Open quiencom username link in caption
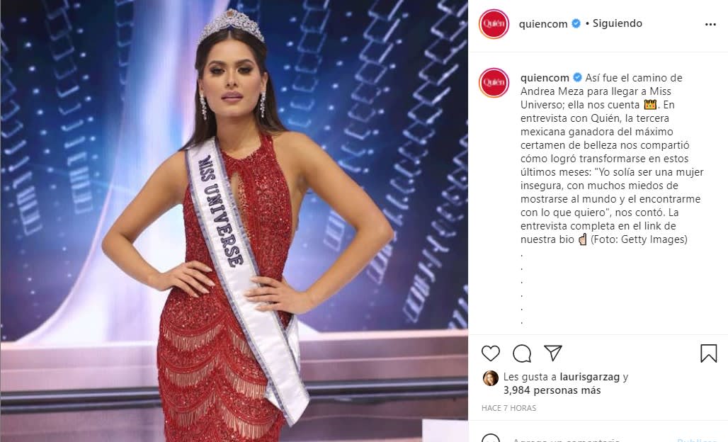This screenshot has width=728, height=442. (545, 78)
